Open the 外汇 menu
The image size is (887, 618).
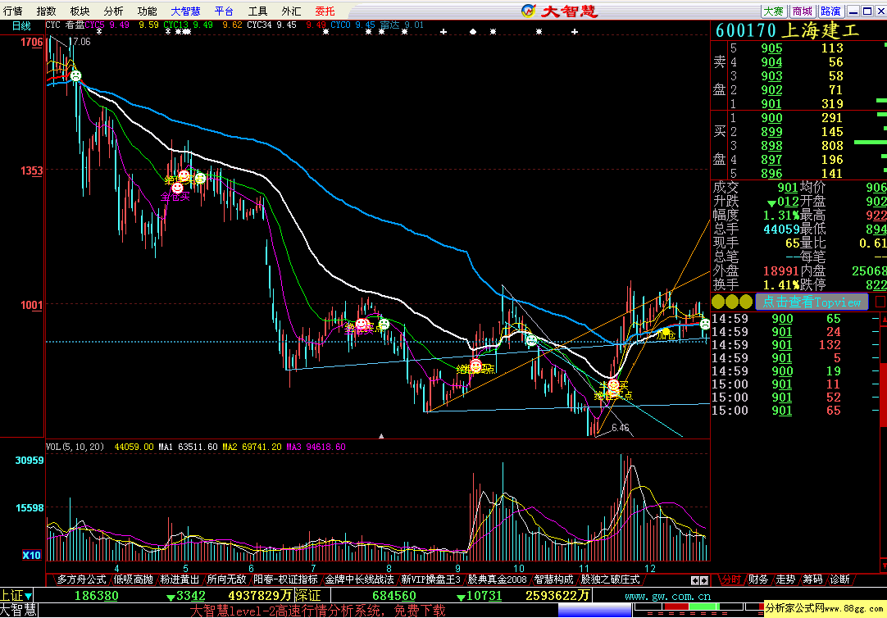pos(291,11)
